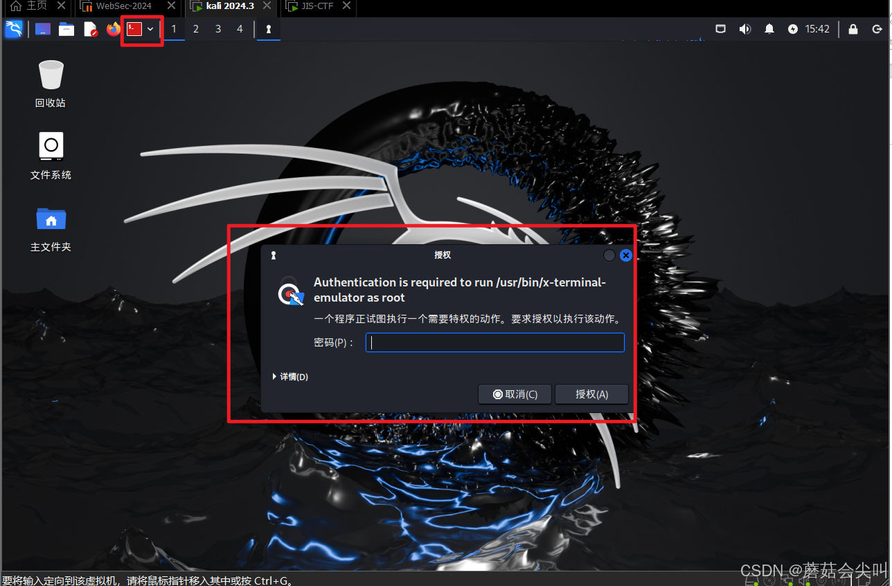892x586 pixels.
Task: Close the kali 2024.3 tab
Action: coord(267,6)
